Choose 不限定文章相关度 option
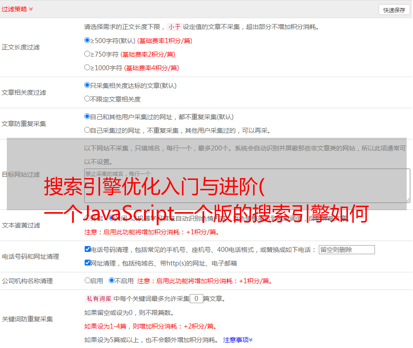Viewport: 413px width, 348px height. [87, 99]
